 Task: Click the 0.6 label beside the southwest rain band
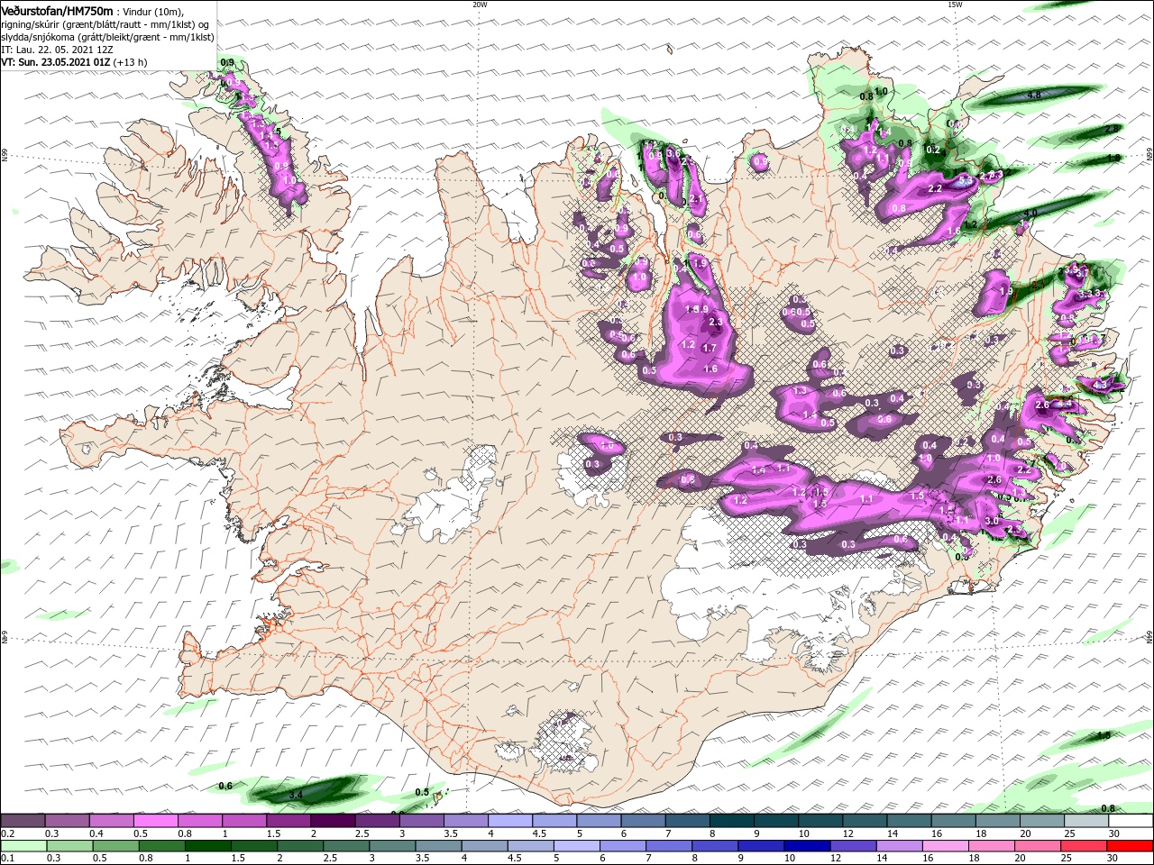coord(225,786)
